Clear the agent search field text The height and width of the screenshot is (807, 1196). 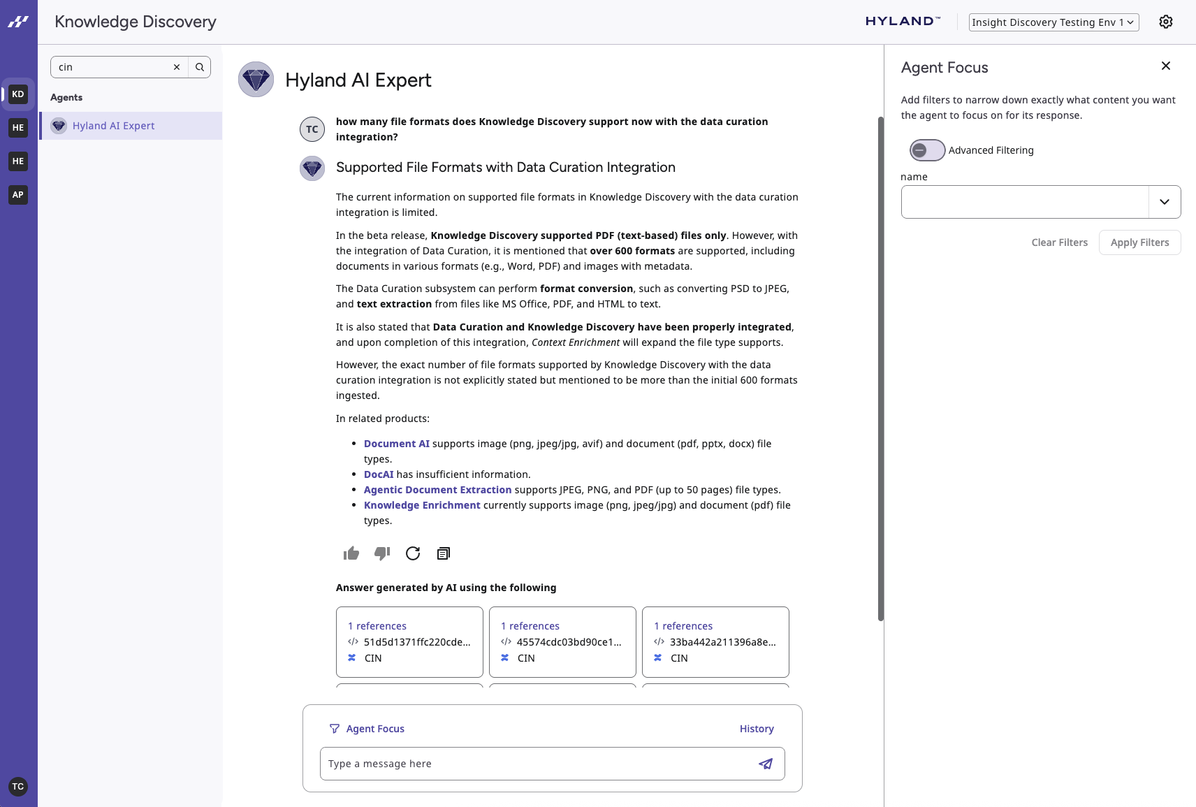pyautogui.click(x=177, y=67)
